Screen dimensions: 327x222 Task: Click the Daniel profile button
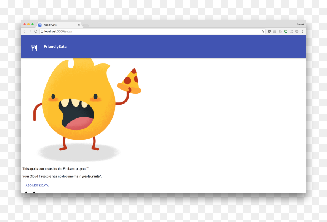pos(300,24)
